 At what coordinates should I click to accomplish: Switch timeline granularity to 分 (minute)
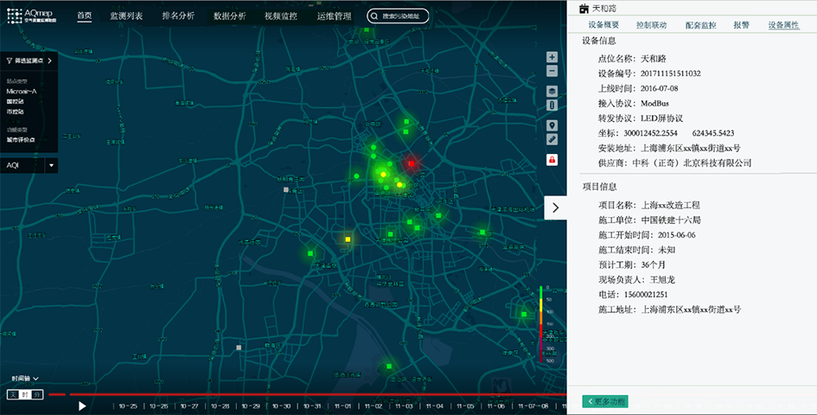point(36,394)
